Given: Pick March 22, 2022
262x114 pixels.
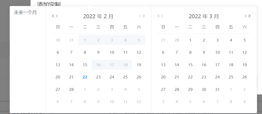Looking at the screenshot, I should coord(190,77).
